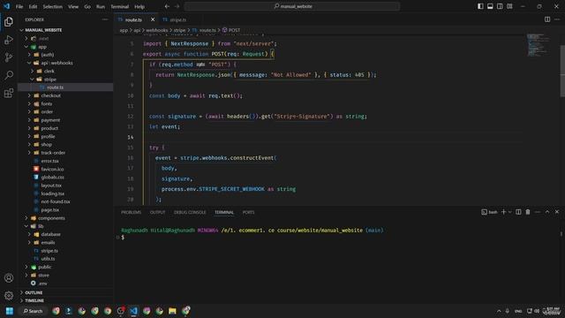Split the terminal
Viewport: 565px width, 318px height.
(518, 212)
